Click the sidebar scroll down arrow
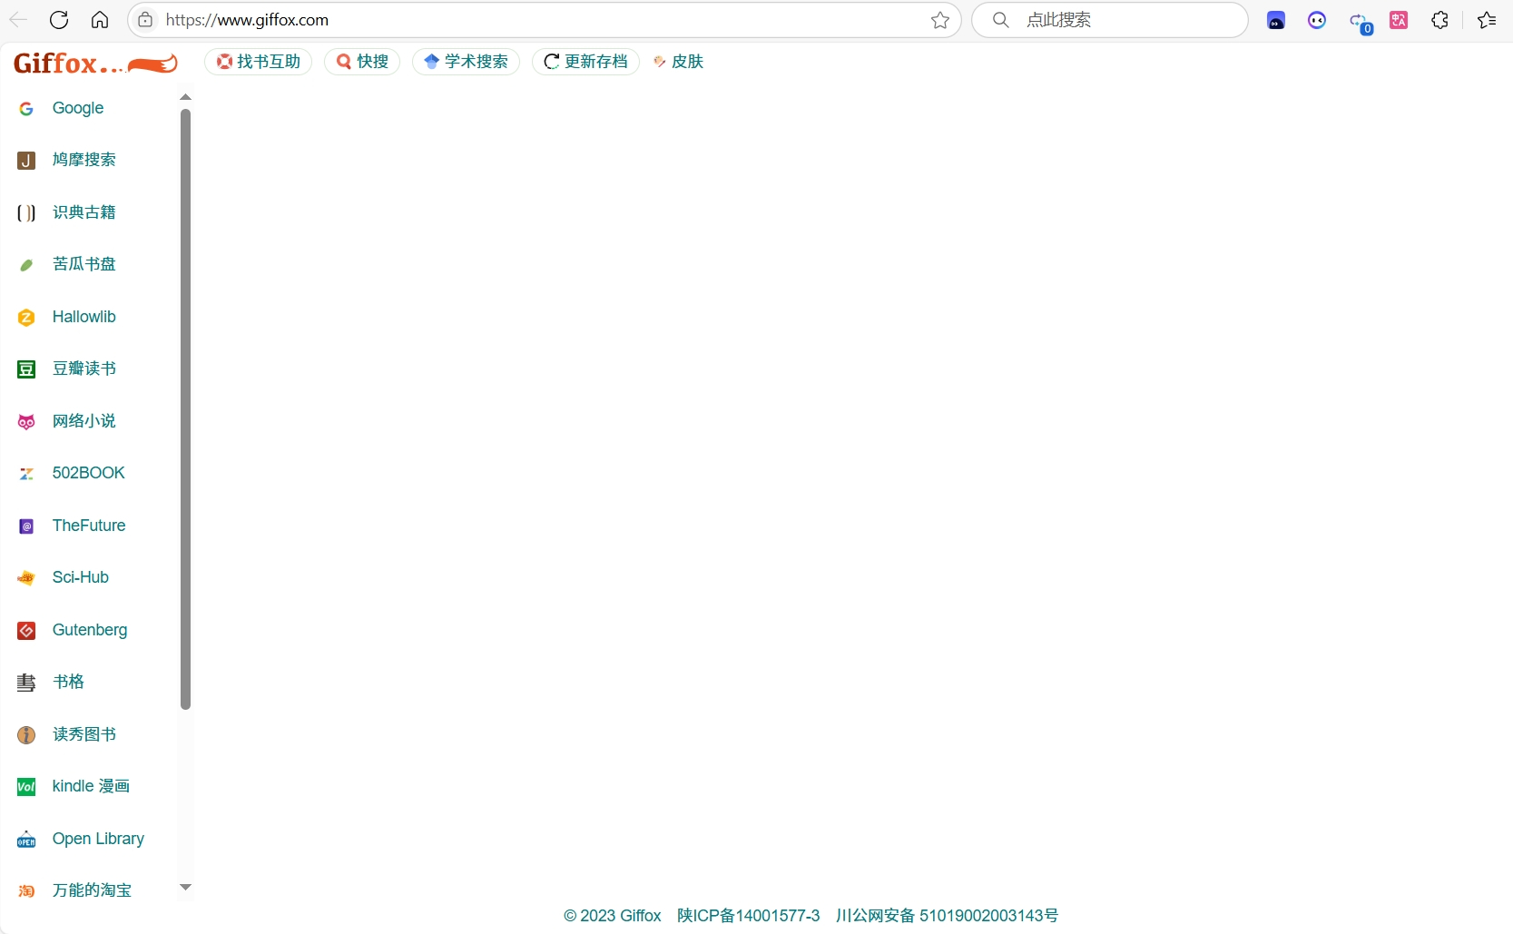Screen dimensions: 1513x934 click(185, 888)
